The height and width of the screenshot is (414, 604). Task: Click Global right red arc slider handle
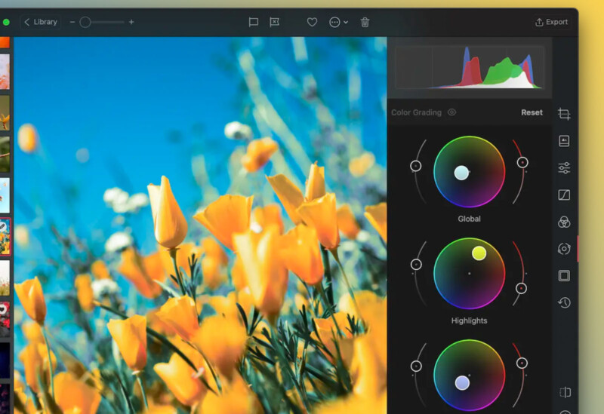coord(522,162)
